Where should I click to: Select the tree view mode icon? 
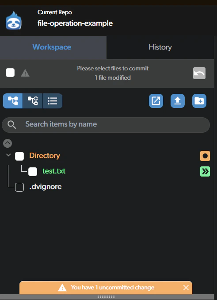pyautogui.click(x=13, y=101)
